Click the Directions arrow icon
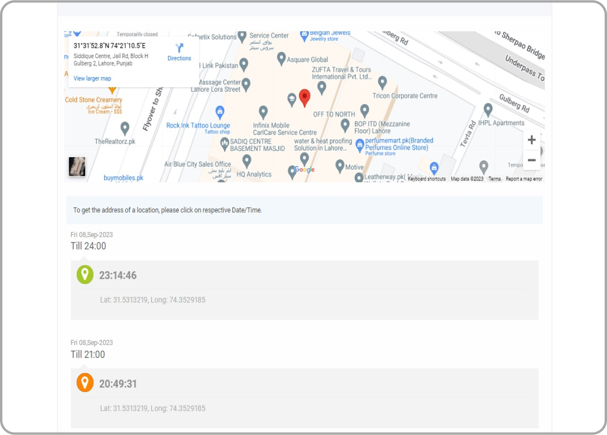Viewport: 607px width, 435px height. click(179, 48)
